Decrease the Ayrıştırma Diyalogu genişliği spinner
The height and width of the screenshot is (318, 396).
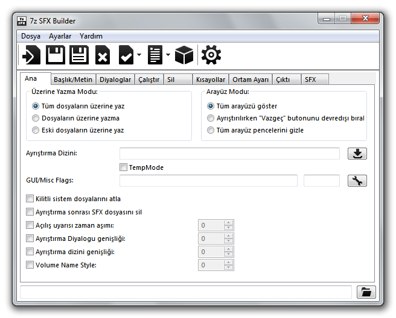point(228,241)
